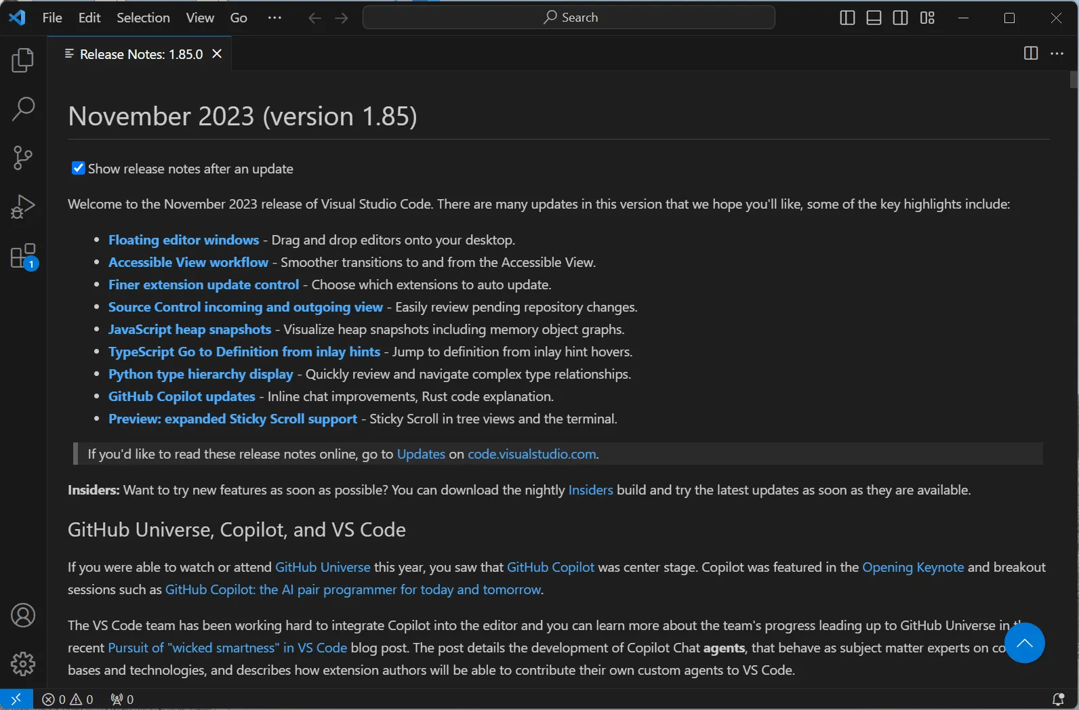Viewport: 1079px width, 710px height.
Task: Open the Floating editor windows link
Action: 184,240
